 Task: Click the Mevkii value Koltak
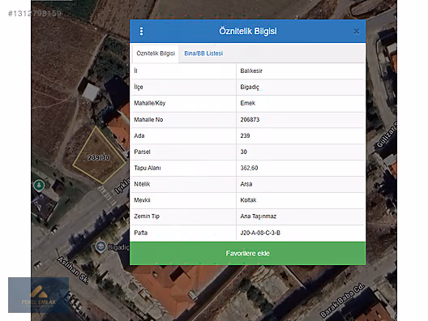[248, 200]
